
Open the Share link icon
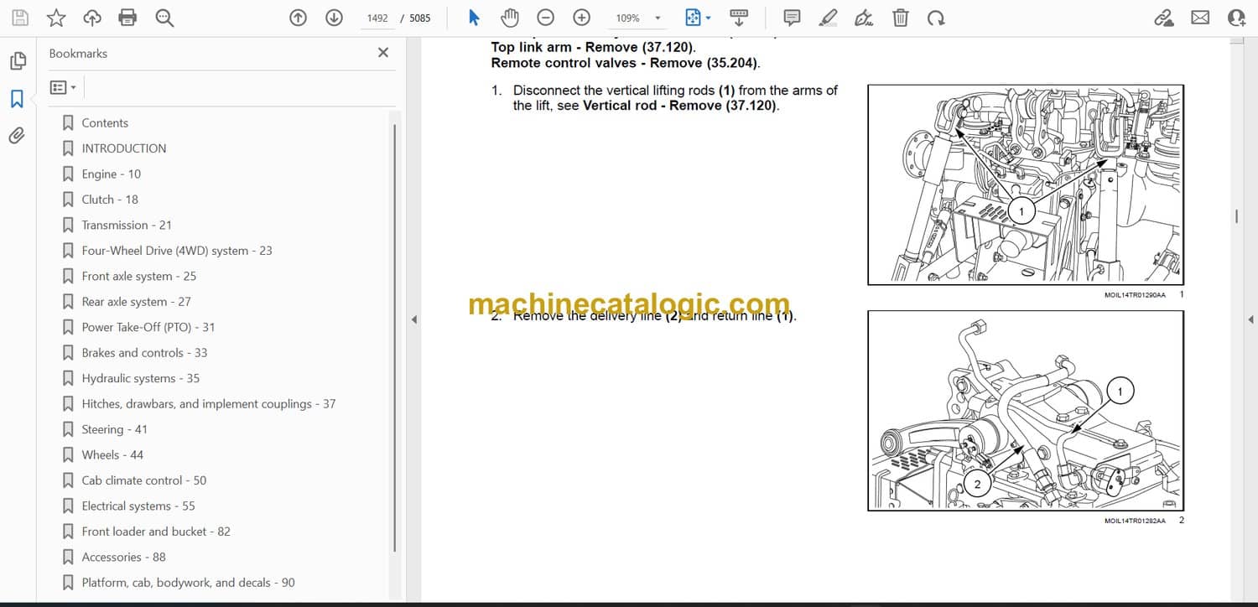tap(1163, 18)
